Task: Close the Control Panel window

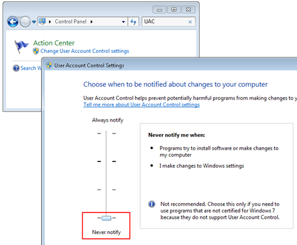Action: pos(189,9)
